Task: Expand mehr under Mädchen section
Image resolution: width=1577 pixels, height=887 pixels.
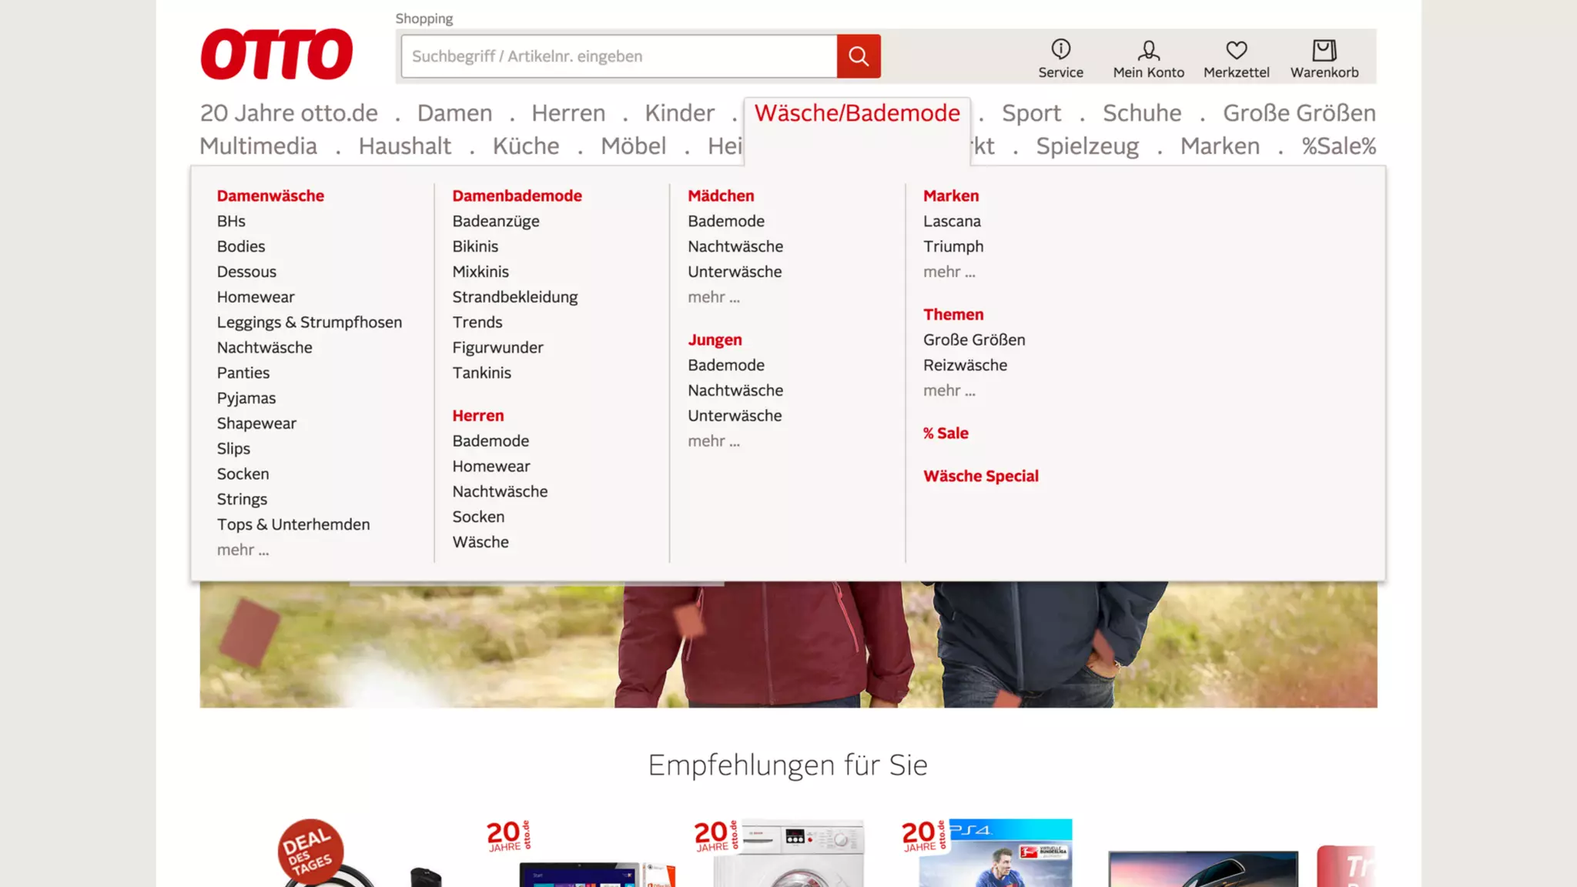Action: click(x=713, y=297)
